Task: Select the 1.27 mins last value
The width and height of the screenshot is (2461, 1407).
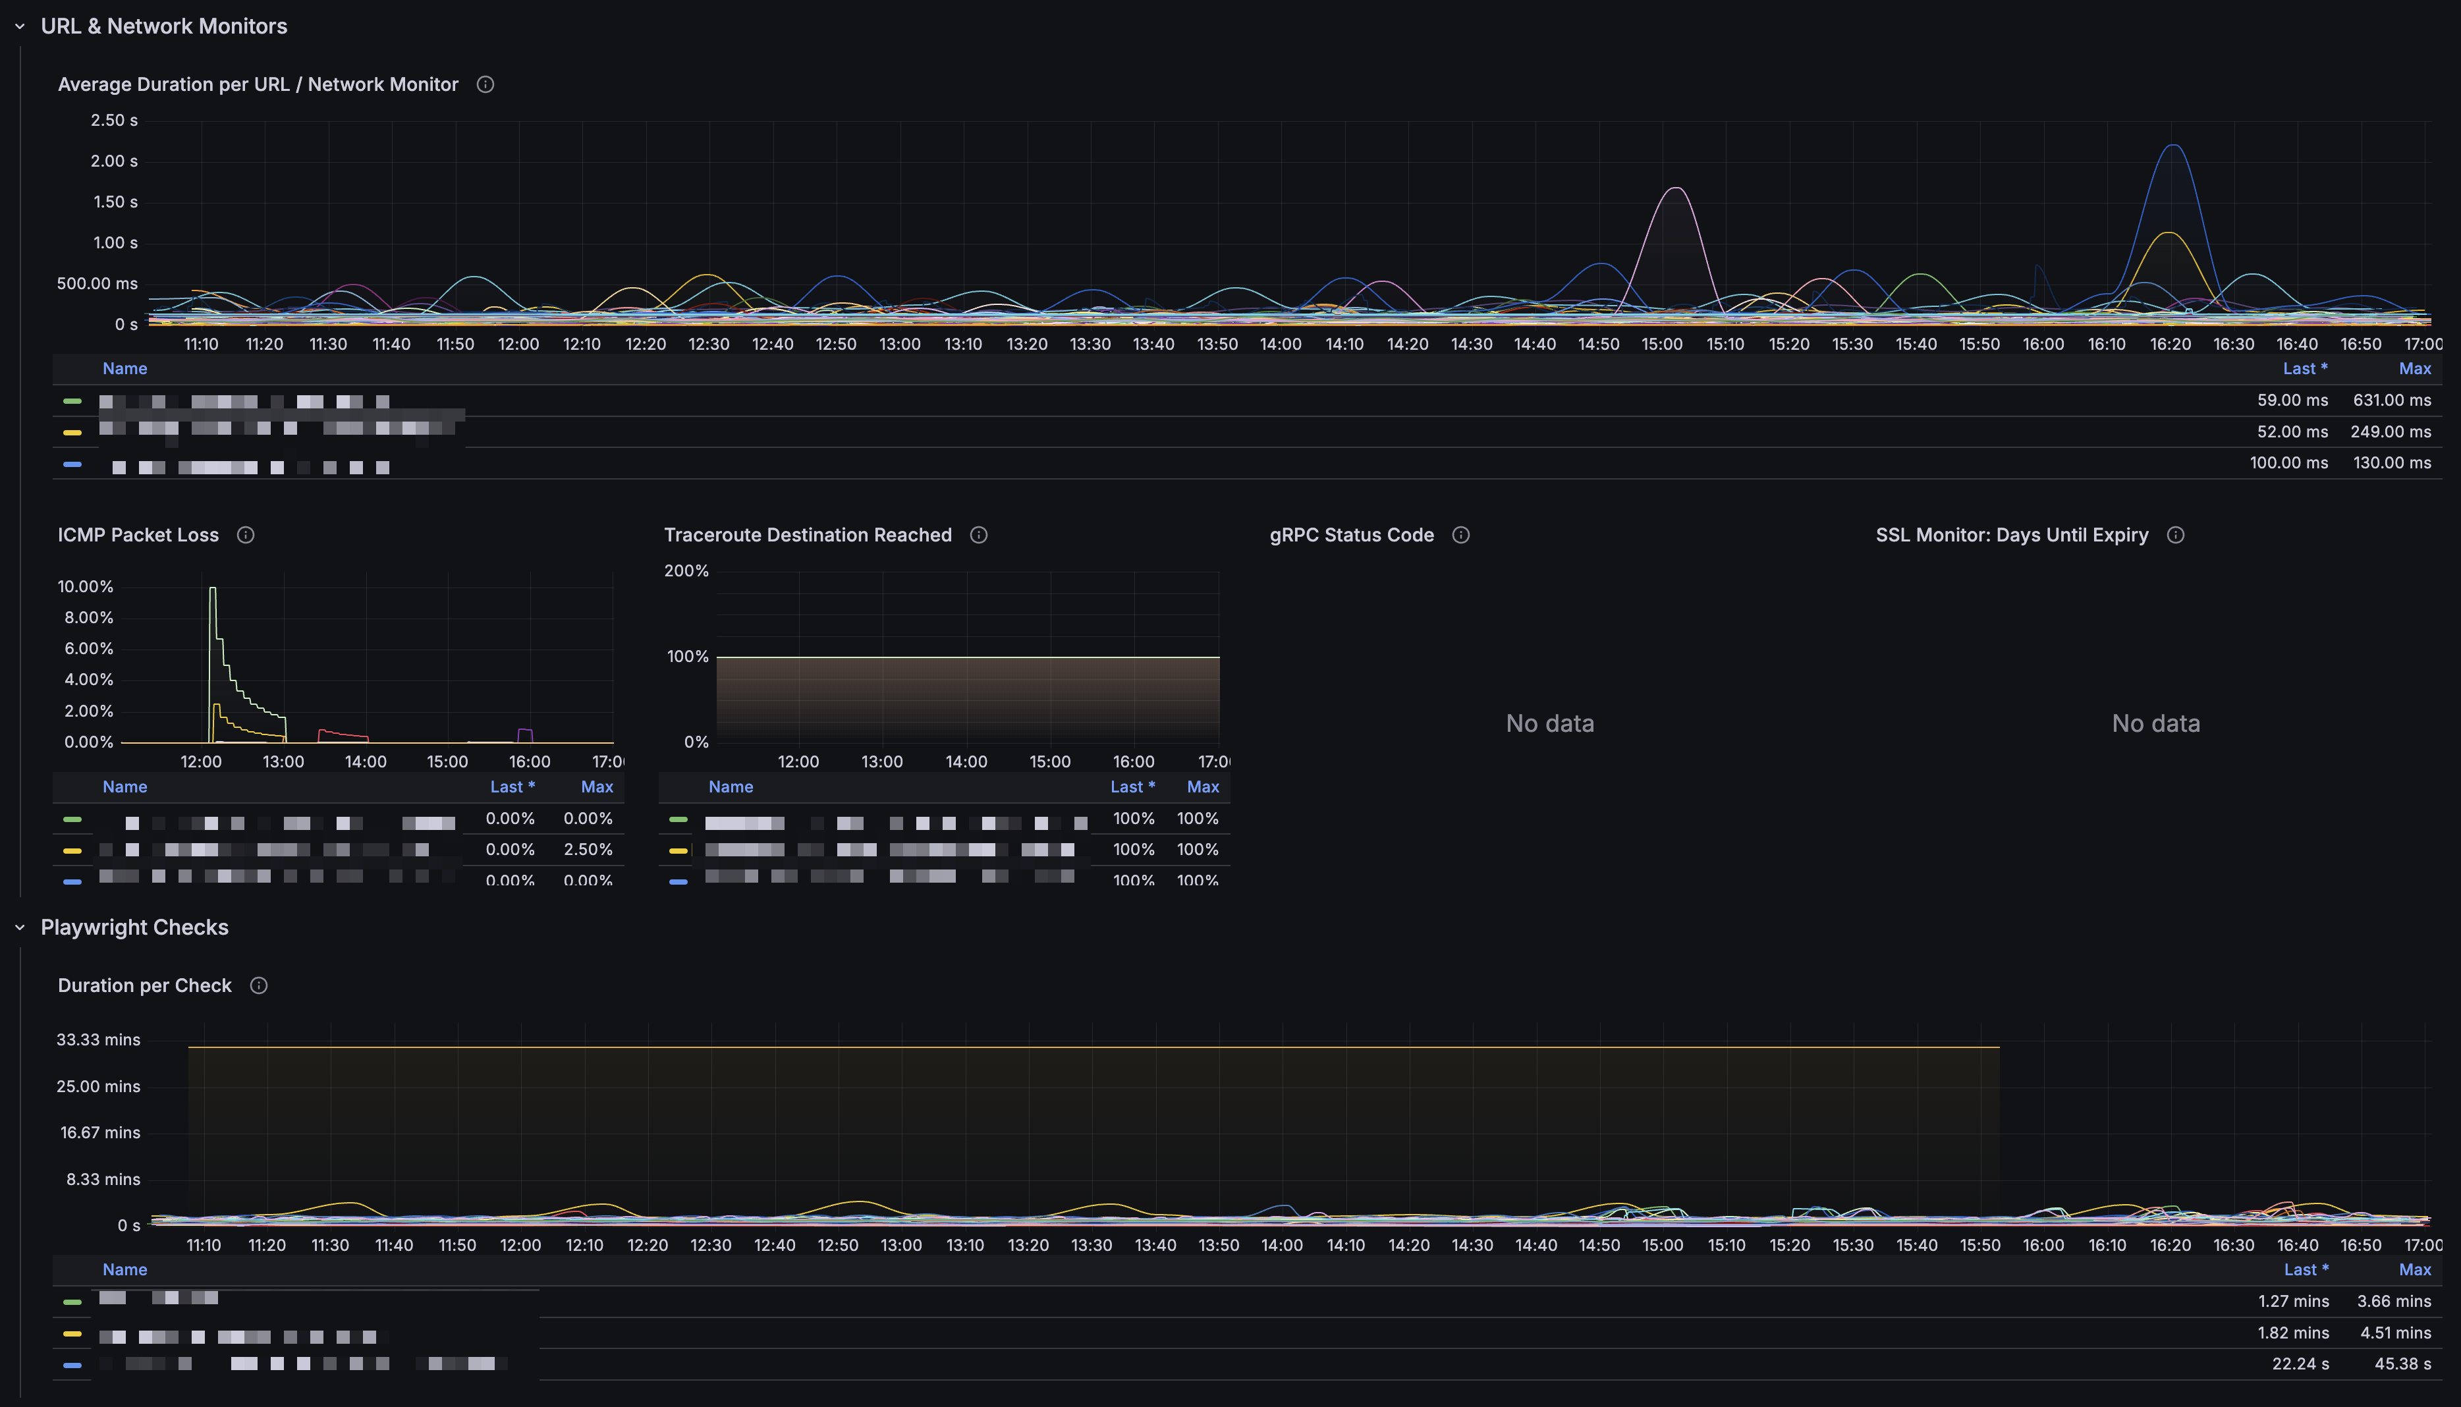Action: tap(2293, 1302)
